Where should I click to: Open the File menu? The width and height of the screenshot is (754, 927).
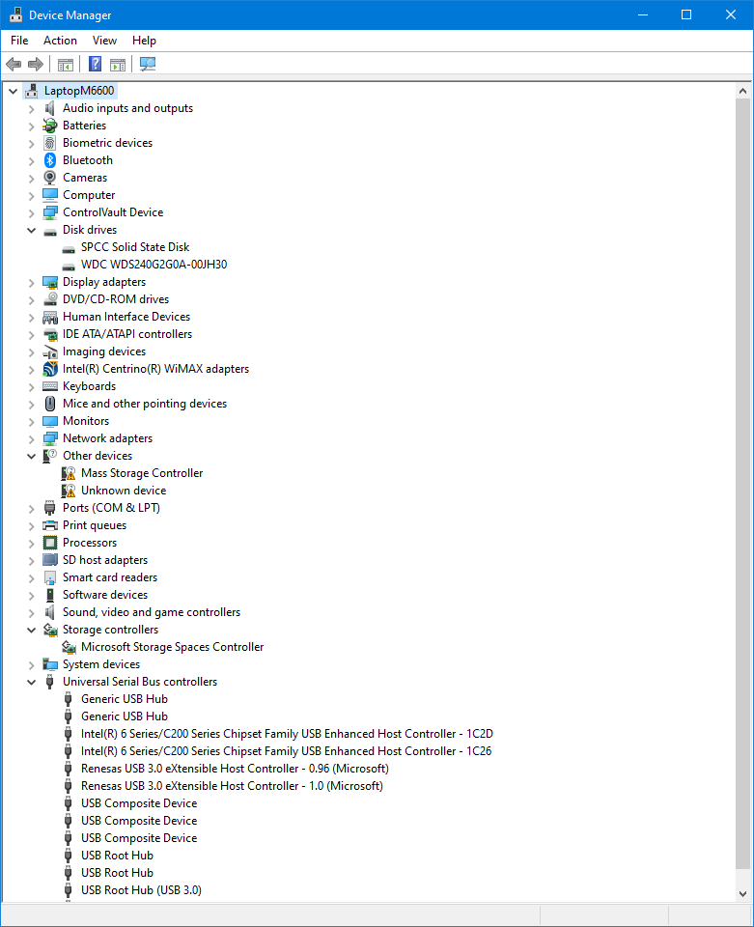click(x=19, y=41)
